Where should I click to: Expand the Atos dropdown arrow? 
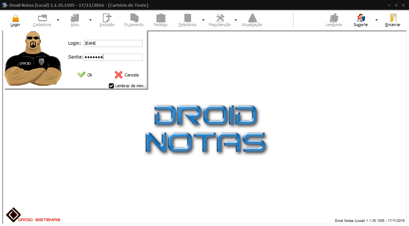pyautogui.click(x=91, y=20)
